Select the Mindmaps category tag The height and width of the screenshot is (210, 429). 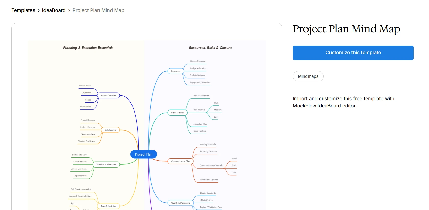click(308, 76)
